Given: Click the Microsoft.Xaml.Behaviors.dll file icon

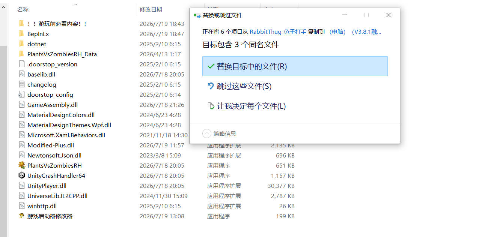Looking at the screenshot, I should 21,135.
